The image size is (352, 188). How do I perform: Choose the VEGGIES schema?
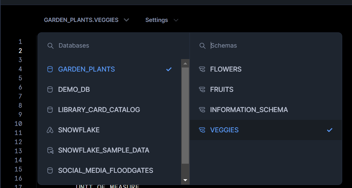pos(266,130)
